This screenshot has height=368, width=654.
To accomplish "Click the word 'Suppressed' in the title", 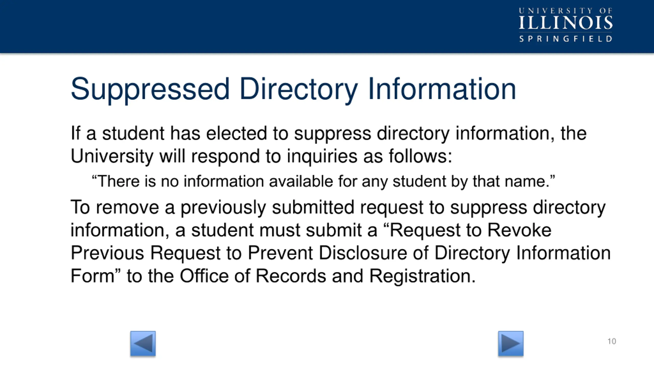I will click(150, 89).
